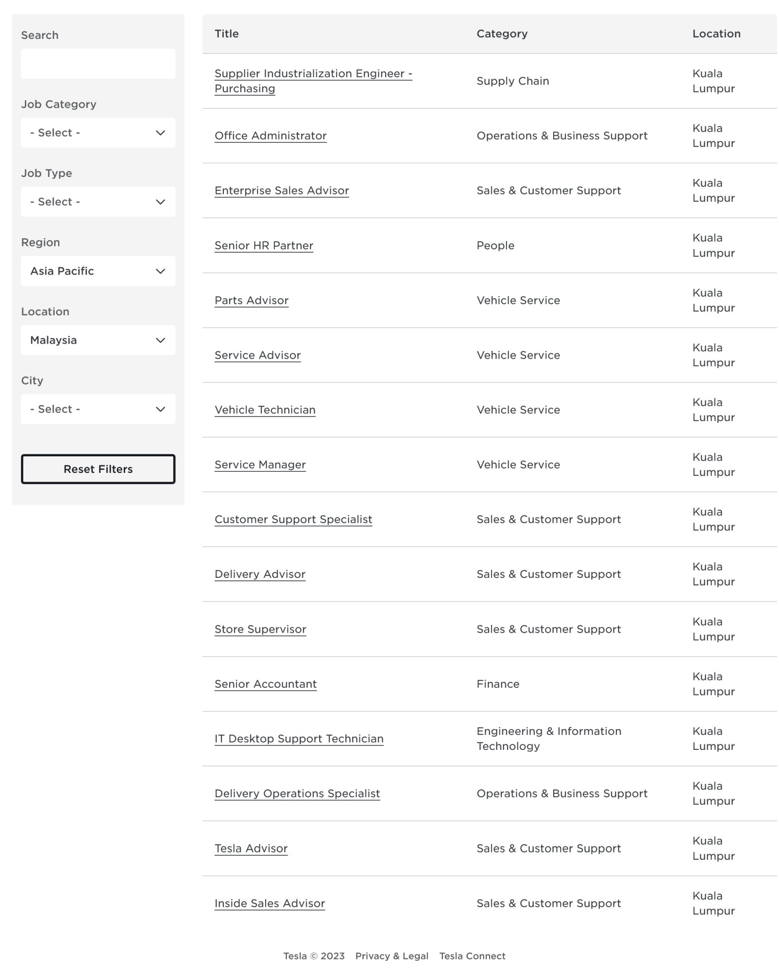The height and width of the screenshot is (972, 779).
Task: Select the Parts Advisor job link
Action: tap(252, 300)
